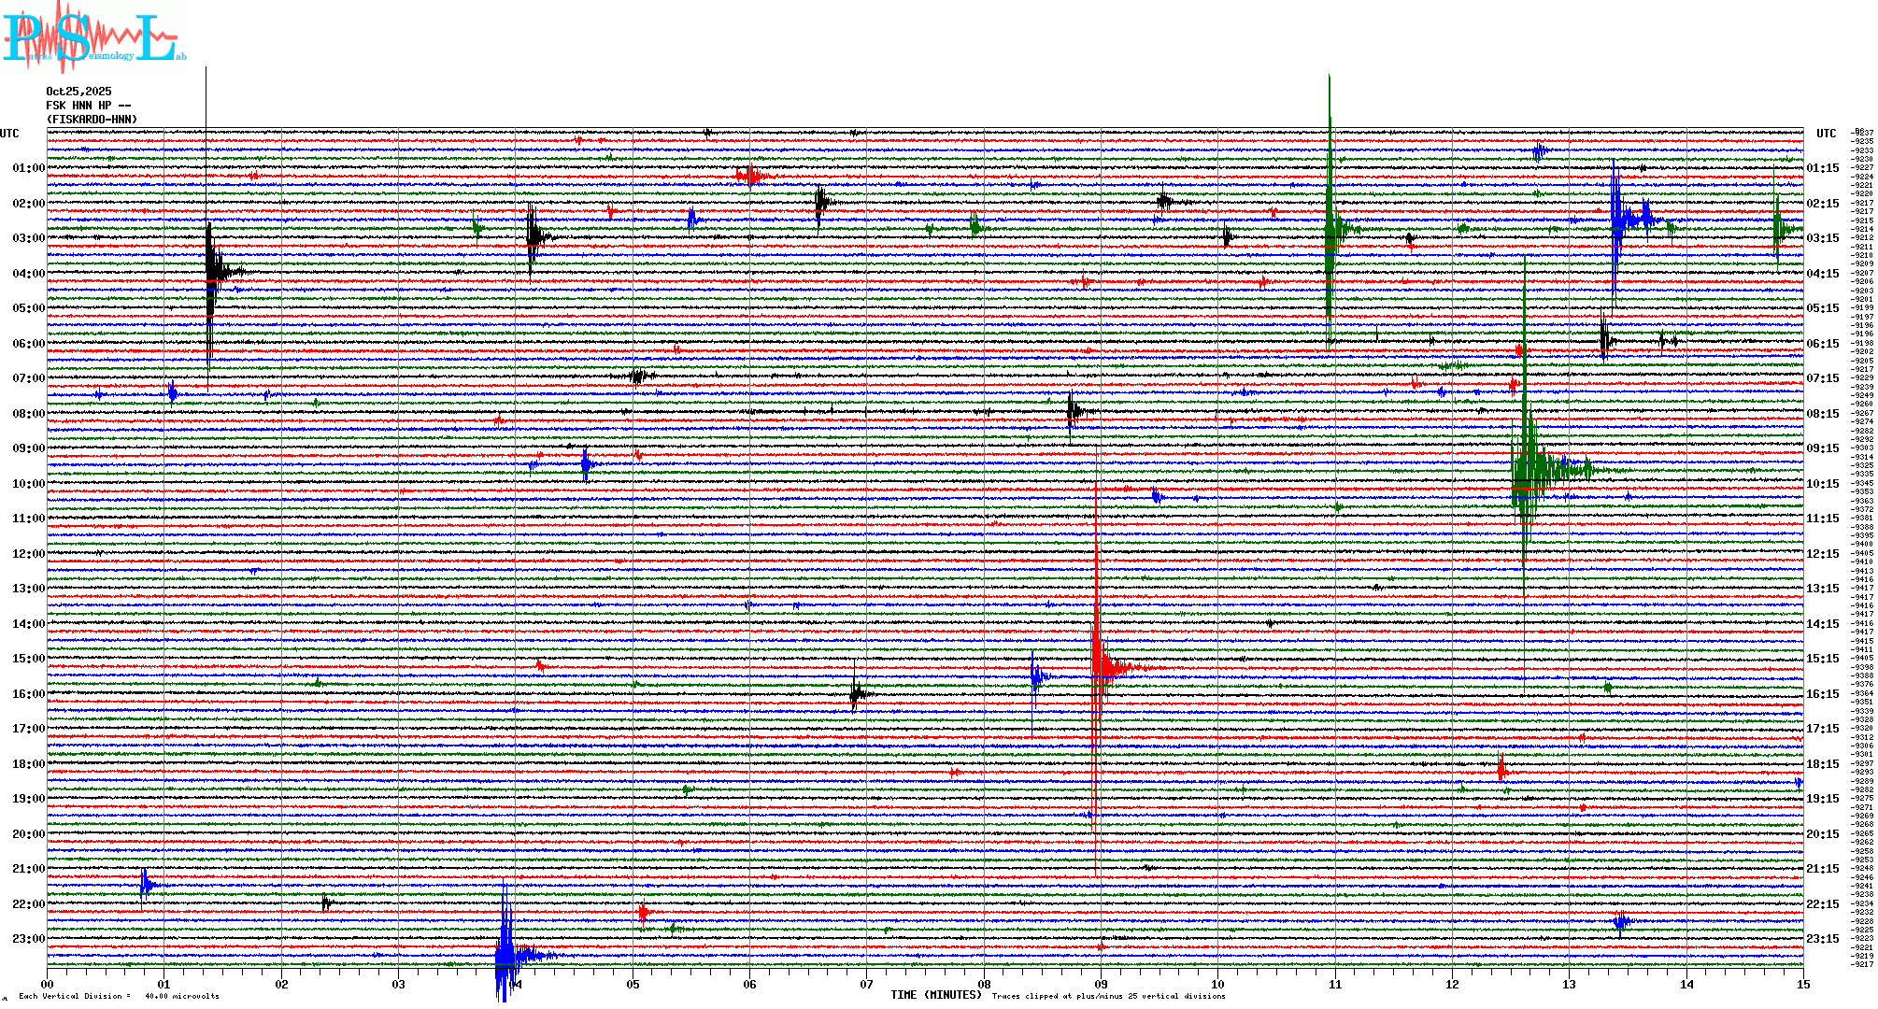Click the TIME (MINUTES) axis title
This screenshot has width=1878, height=1009.
pyautogui.click(x=935, y=995)
